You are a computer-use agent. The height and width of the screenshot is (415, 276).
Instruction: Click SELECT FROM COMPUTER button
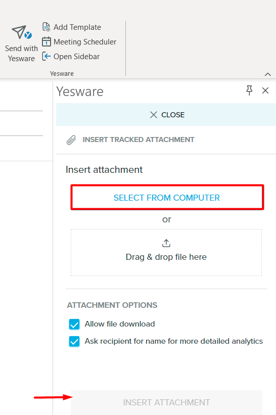[x=167, y=198]
